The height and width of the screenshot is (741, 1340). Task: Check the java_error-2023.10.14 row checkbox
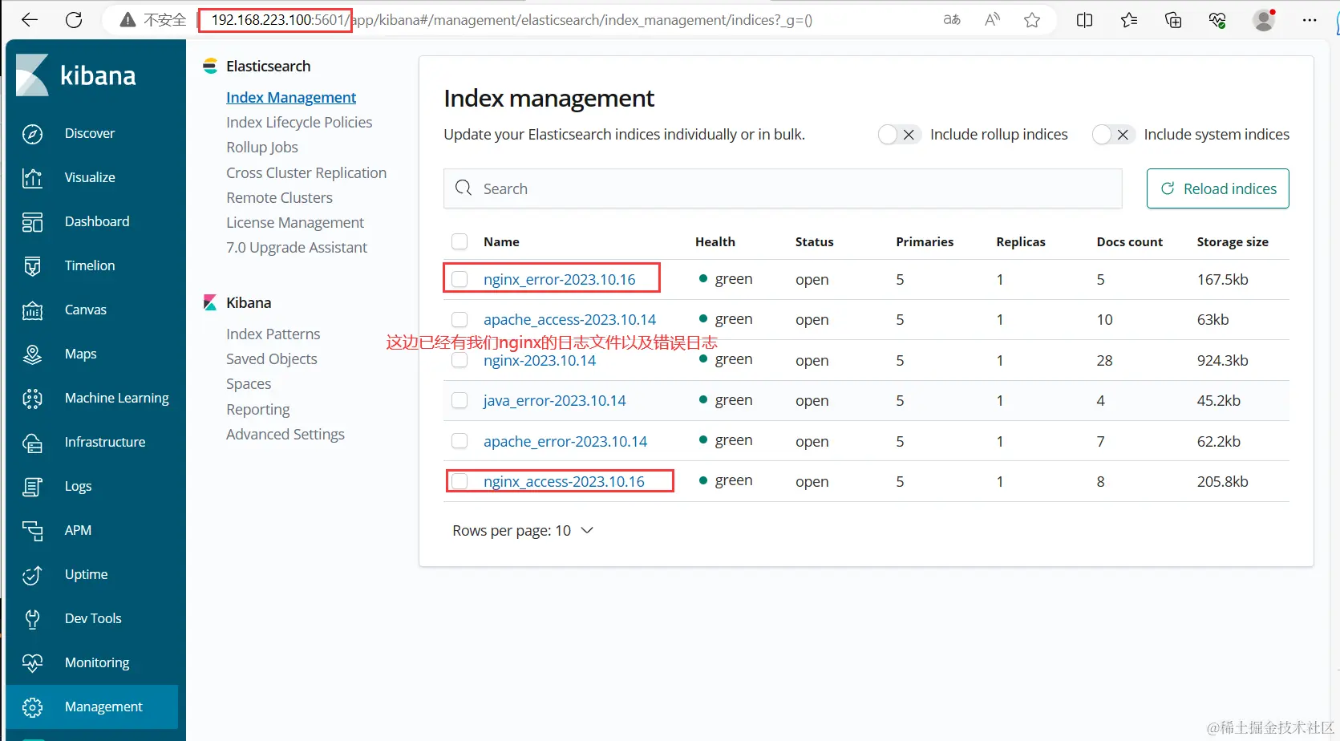point(459,400)
